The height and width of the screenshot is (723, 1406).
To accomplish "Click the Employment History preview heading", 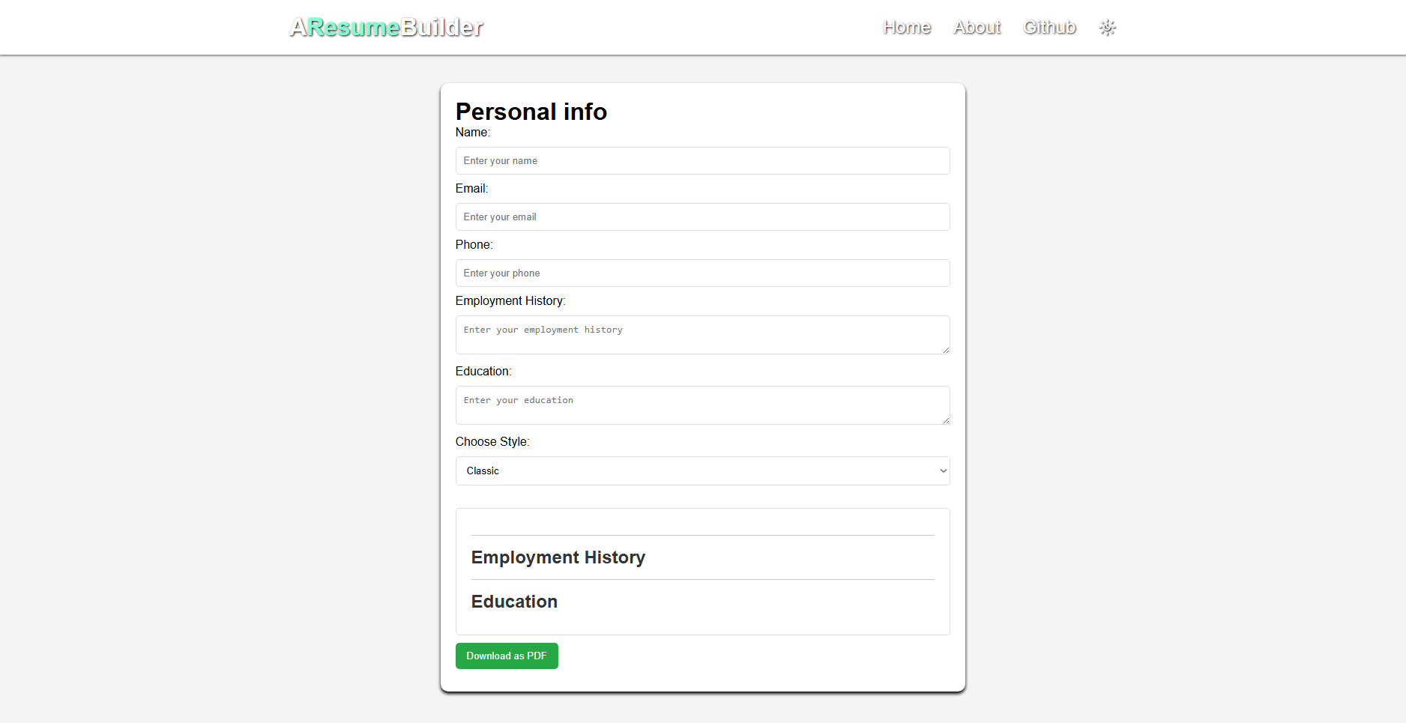I will tap(558, 557).
